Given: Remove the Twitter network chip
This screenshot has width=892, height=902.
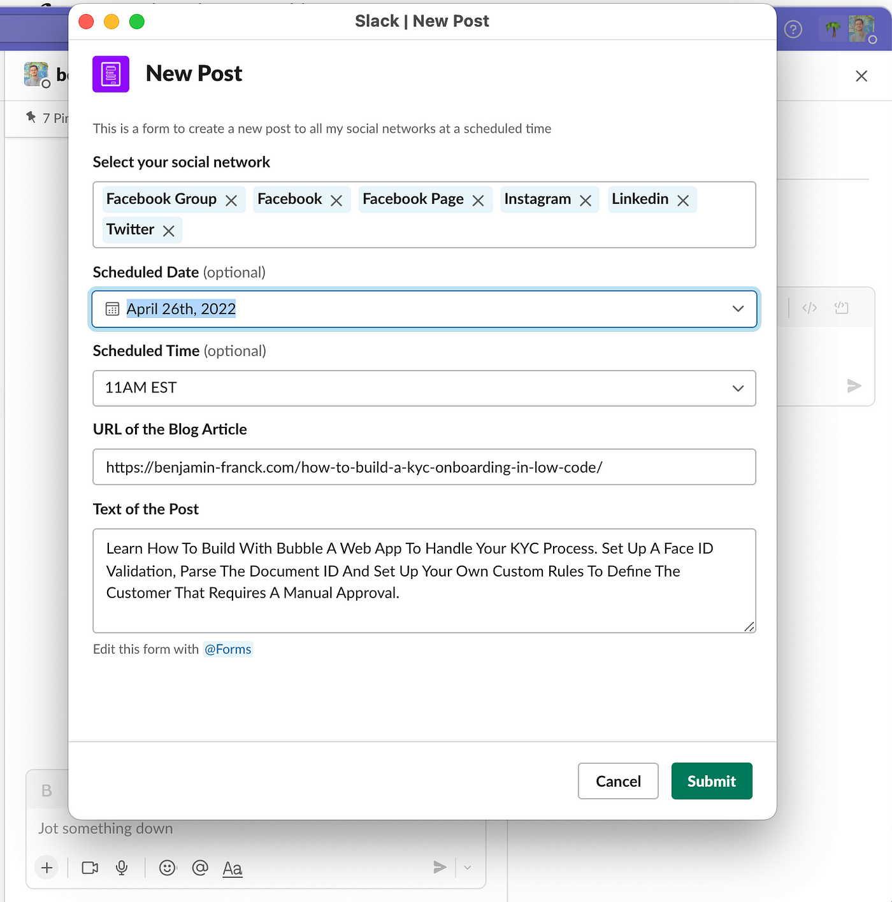Looking at the screenshot, I should [x=169, y=231].
